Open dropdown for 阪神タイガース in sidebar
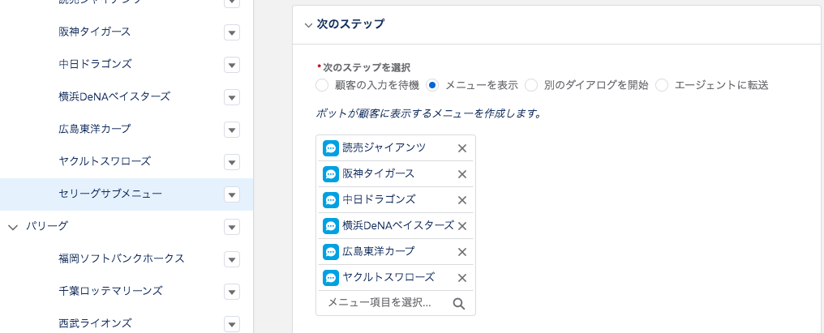Screen dimensions: 824x333 (232, 32)
